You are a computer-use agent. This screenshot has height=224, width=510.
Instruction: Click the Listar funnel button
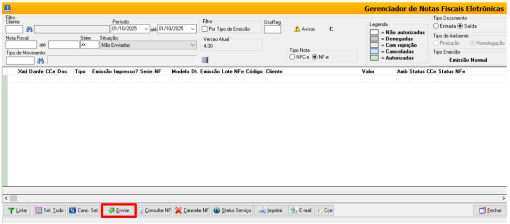click(x=18, y=211)
